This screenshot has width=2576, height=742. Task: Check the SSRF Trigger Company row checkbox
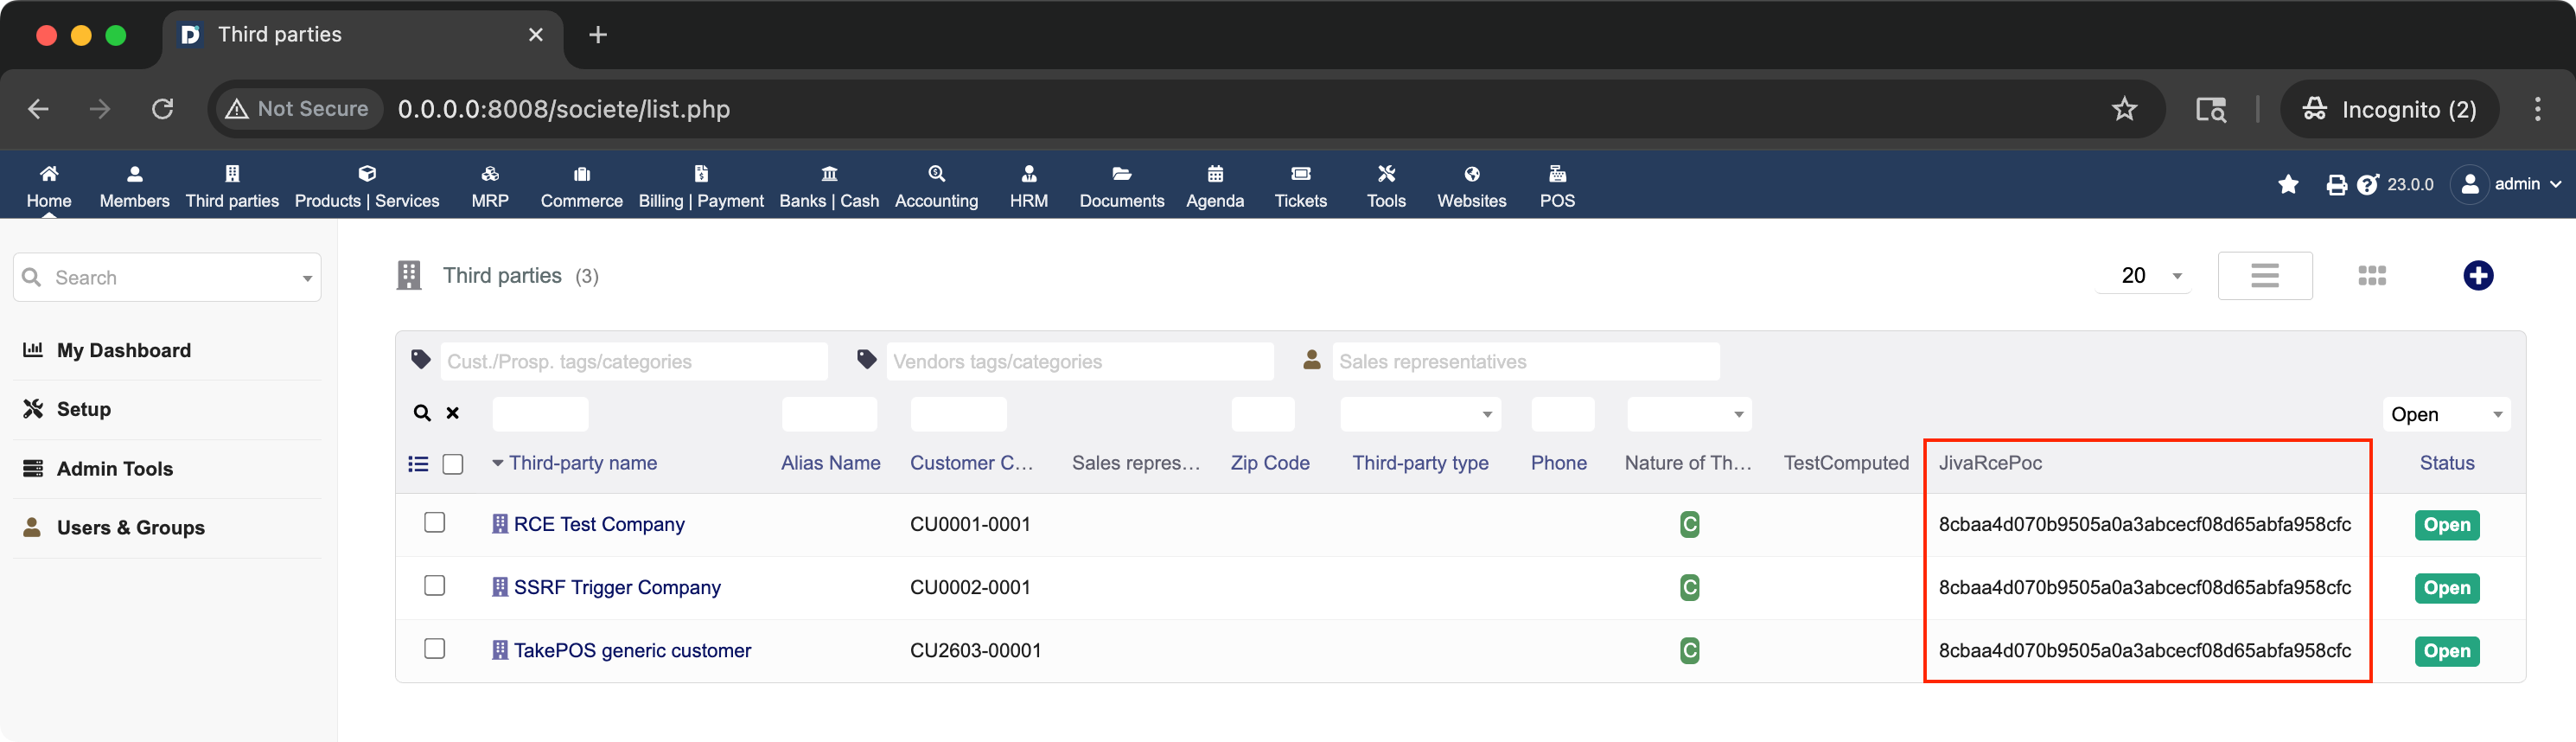tap(434, 585)
